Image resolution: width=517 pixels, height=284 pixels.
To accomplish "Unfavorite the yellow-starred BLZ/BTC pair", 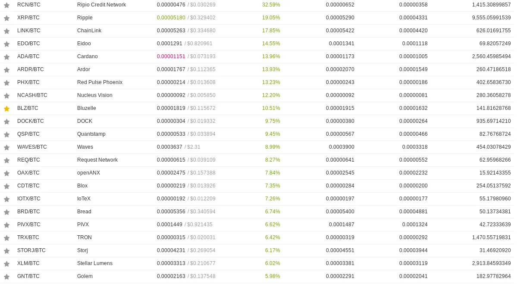I will click(x=6, y=109).
